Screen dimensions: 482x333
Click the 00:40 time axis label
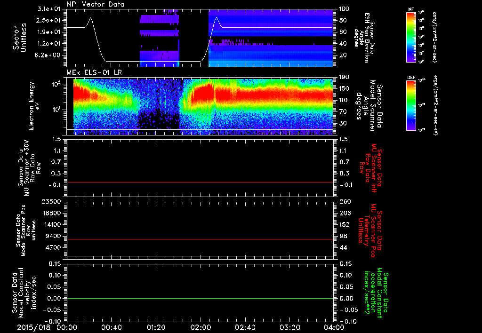pos(111,327)
